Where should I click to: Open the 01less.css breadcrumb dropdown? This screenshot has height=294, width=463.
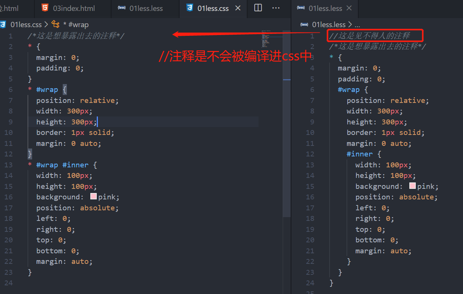point(26,24)
